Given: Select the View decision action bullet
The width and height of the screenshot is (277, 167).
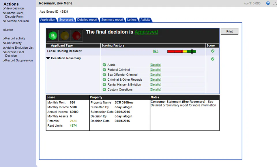Looking at the screenshot, I should [x=4, y=8].
